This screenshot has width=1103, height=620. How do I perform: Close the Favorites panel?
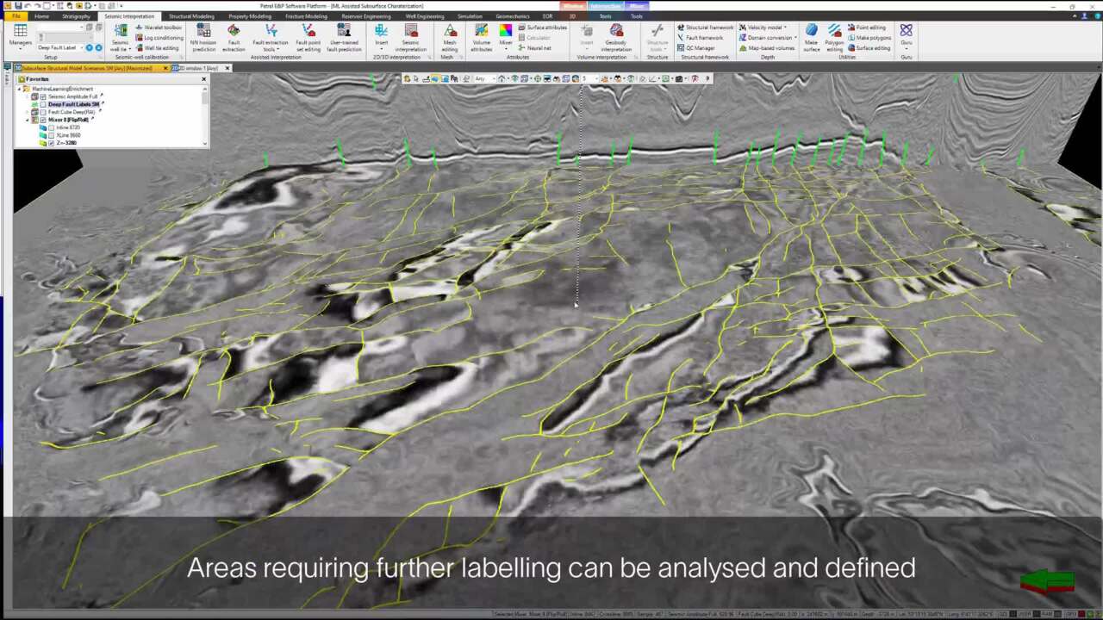tap(204, 79)
